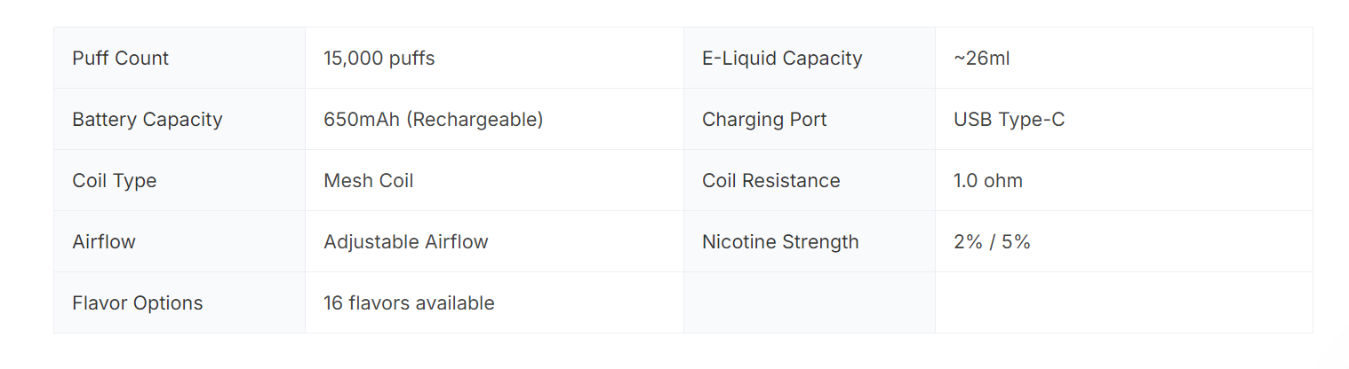Select the Adjustable Airflow value
The height and width of the screenshot is (369, 1349).
[406, 241]
